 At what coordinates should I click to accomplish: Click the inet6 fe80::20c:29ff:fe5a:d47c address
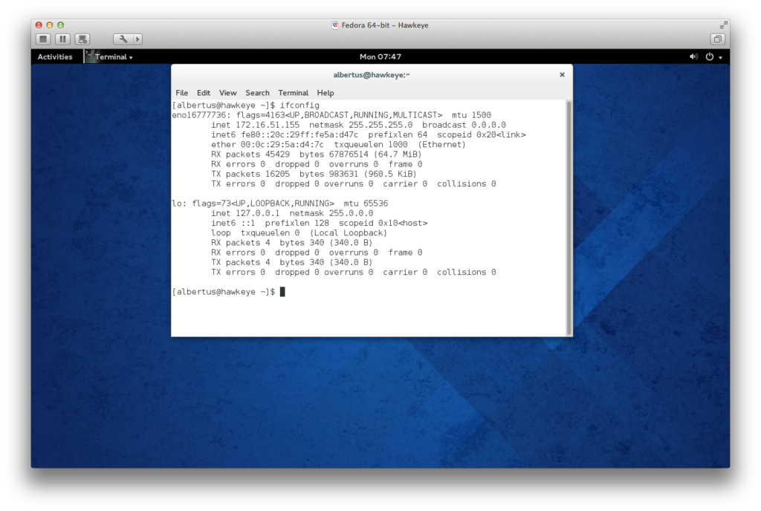coord(285,134)
